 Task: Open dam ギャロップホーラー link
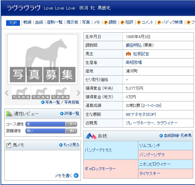[100, 169]
